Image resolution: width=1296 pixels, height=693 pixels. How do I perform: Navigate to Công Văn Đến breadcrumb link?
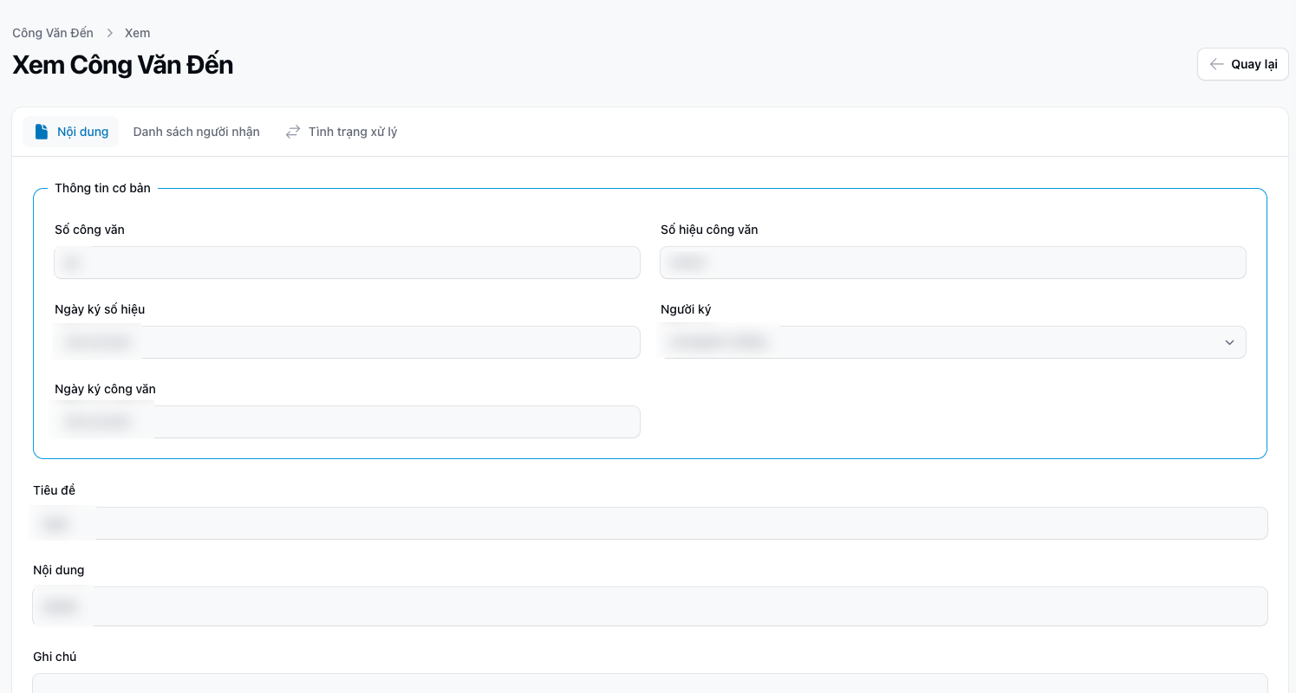click(53, 33)
